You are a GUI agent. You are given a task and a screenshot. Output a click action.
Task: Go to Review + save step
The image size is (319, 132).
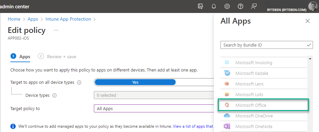(x=57, y=57)
